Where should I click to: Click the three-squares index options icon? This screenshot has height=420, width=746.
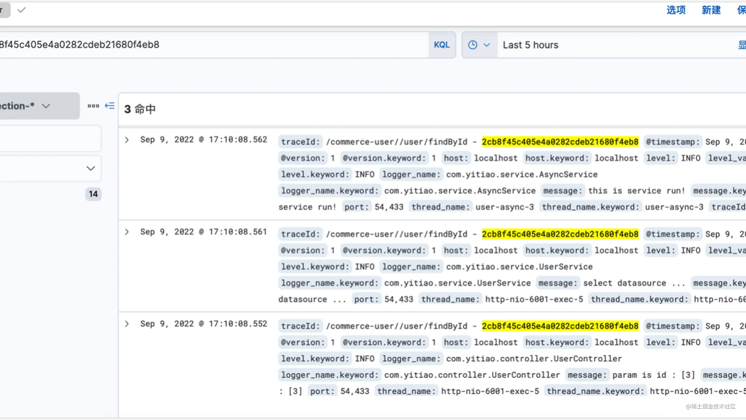pyautogui.click(x=93, y=106)
